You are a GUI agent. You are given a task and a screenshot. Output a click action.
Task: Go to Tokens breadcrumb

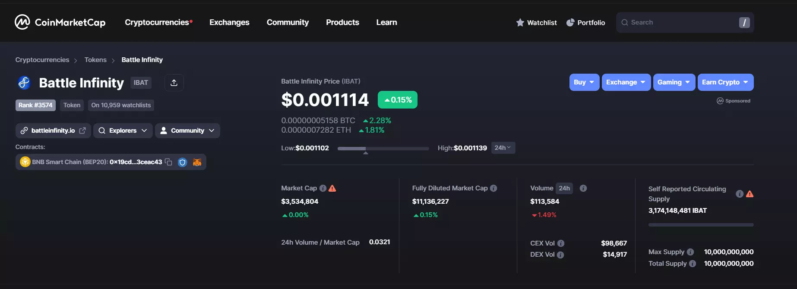coord(95,60)
